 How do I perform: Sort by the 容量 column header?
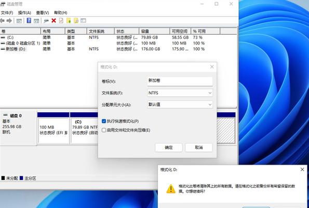154,31
